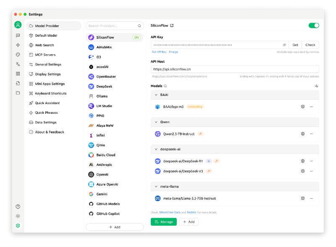Screen dimensions: 336x247
Task: Open the chat assistant sidebar icon
Action: click(x=18, y=35)
